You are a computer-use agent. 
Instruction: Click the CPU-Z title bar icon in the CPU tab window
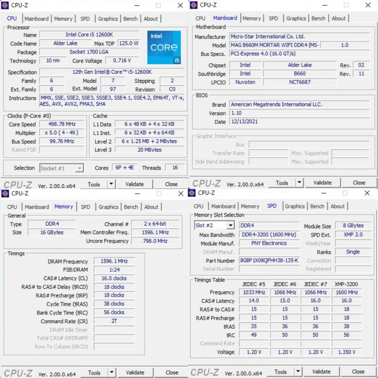coord(5,5)
